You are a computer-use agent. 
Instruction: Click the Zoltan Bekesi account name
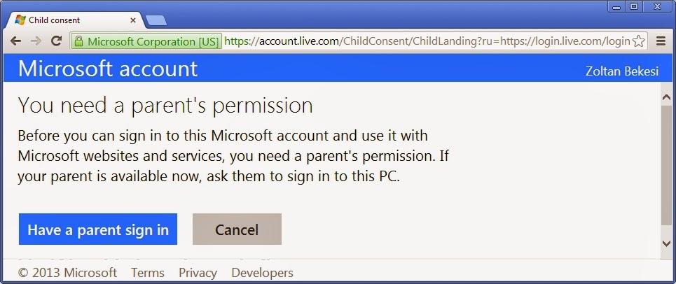tap(621, 71)
